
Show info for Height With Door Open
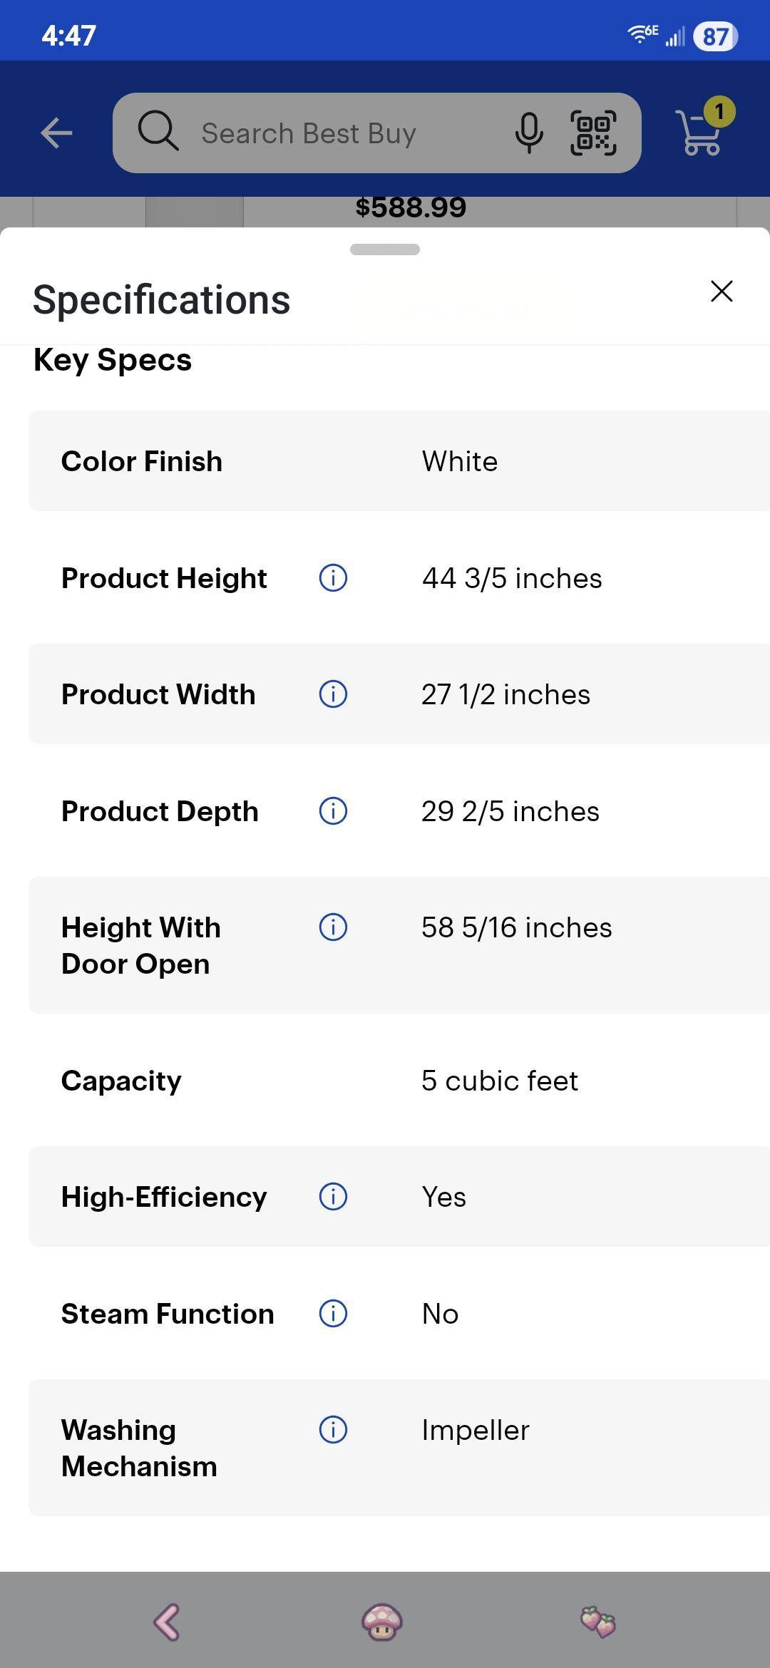click(x=333, y=927)
